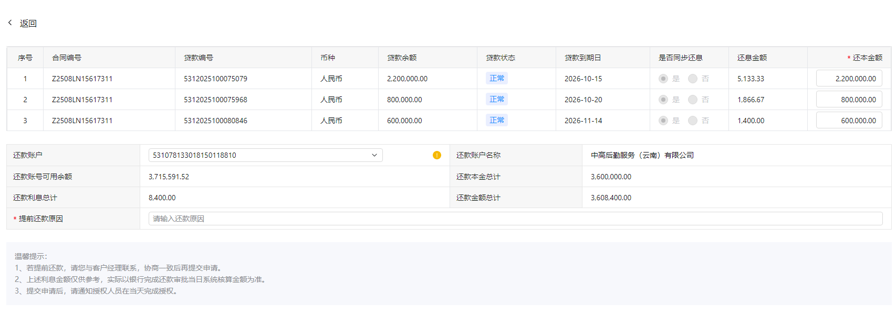Image resolution: width=896 pixels, height=315 pixels.
Task: Click the dropdown chevron on repayment account
Action: pyautogui.click(x=374, y=155)
